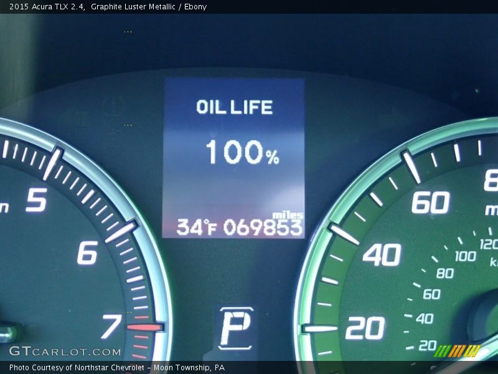This screenshot has width=498, height=374.
Task: Click the 2015 Acura TLX 2.4 title
Action: (47, 7)
